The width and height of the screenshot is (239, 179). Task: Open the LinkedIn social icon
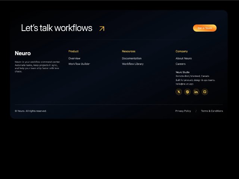[x=196, y=92]
